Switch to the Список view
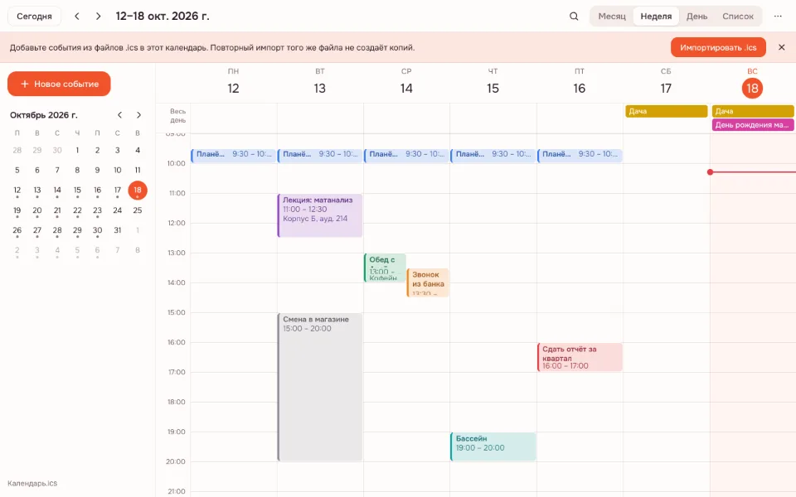This screenshot has height=497, width=796. click(x=738, y=17)
